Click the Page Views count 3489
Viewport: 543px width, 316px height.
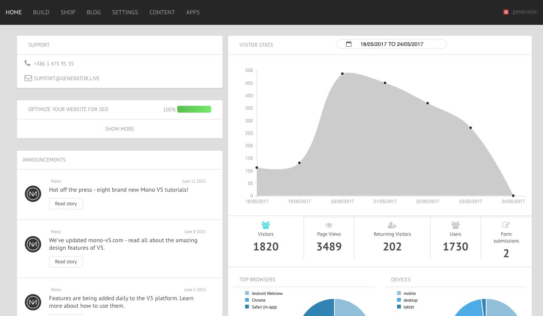[x=329, y=247]
